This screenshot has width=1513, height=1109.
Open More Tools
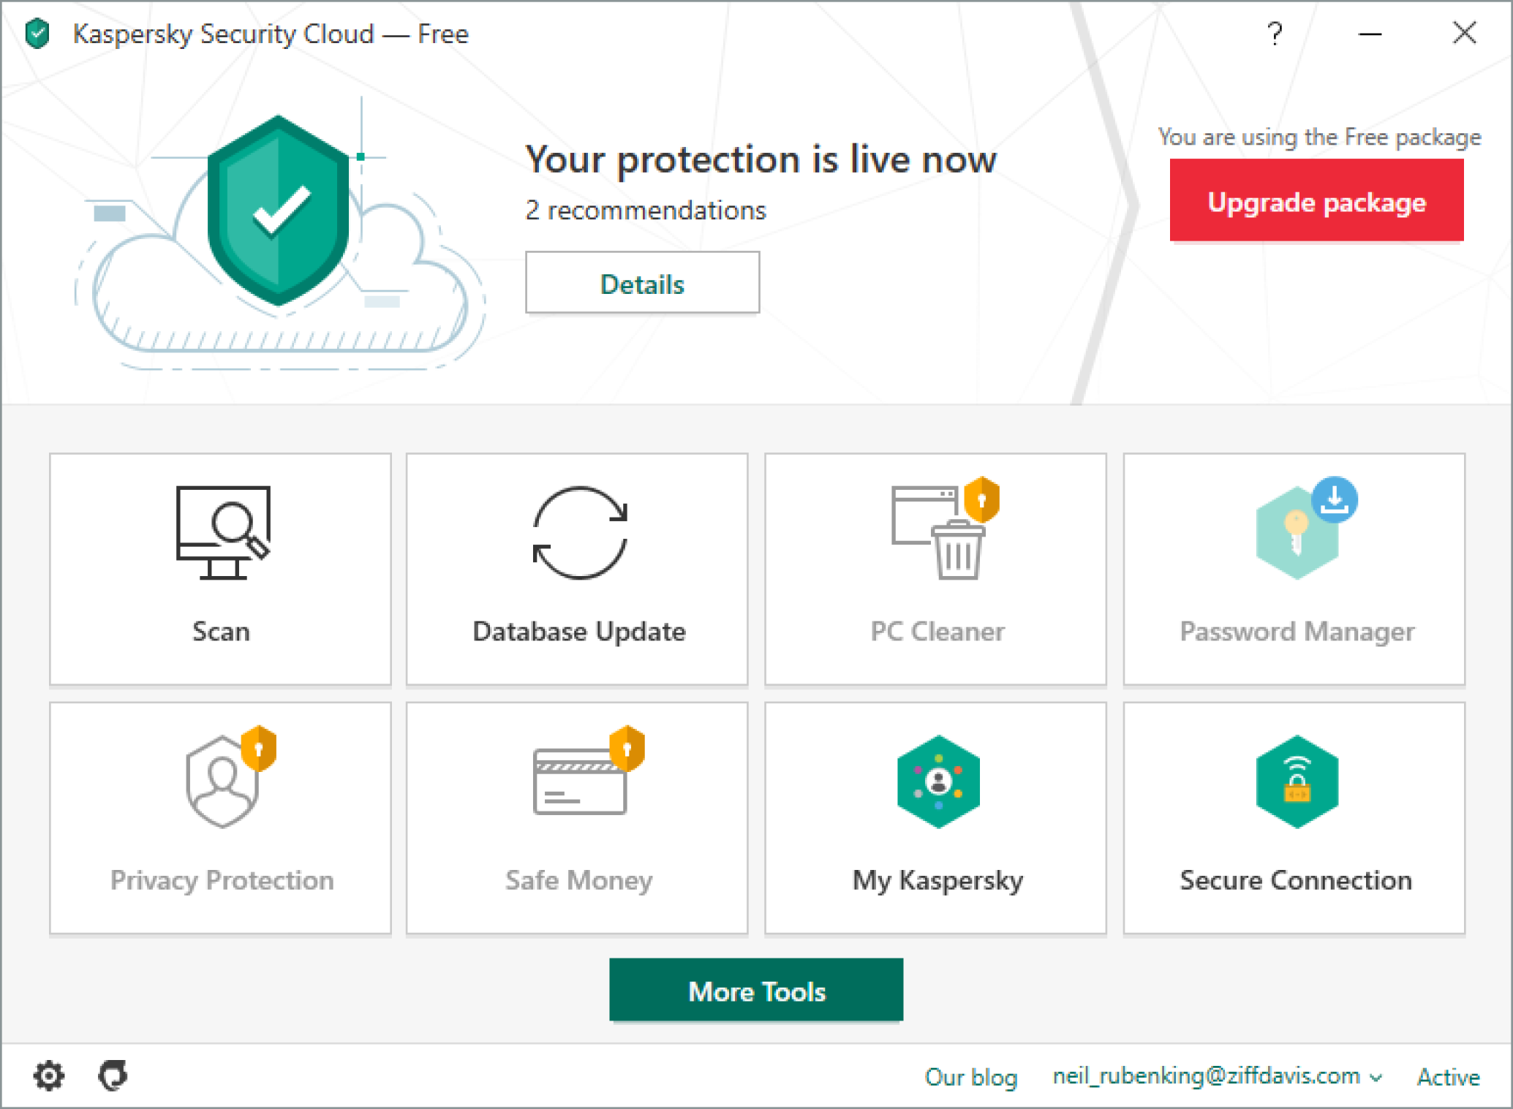756,991
